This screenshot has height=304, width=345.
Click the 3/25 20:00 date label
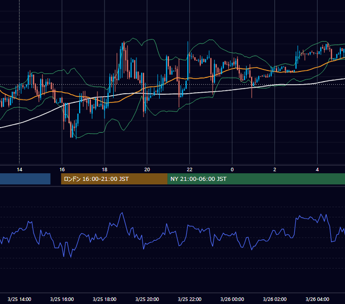click(x=147, y=299)
